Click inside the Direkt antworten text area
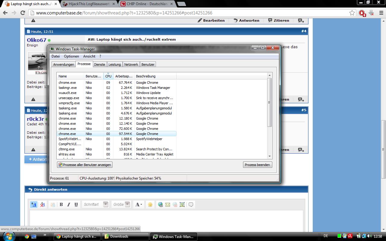This screenshot has width=386, height=241. [166, 221]
